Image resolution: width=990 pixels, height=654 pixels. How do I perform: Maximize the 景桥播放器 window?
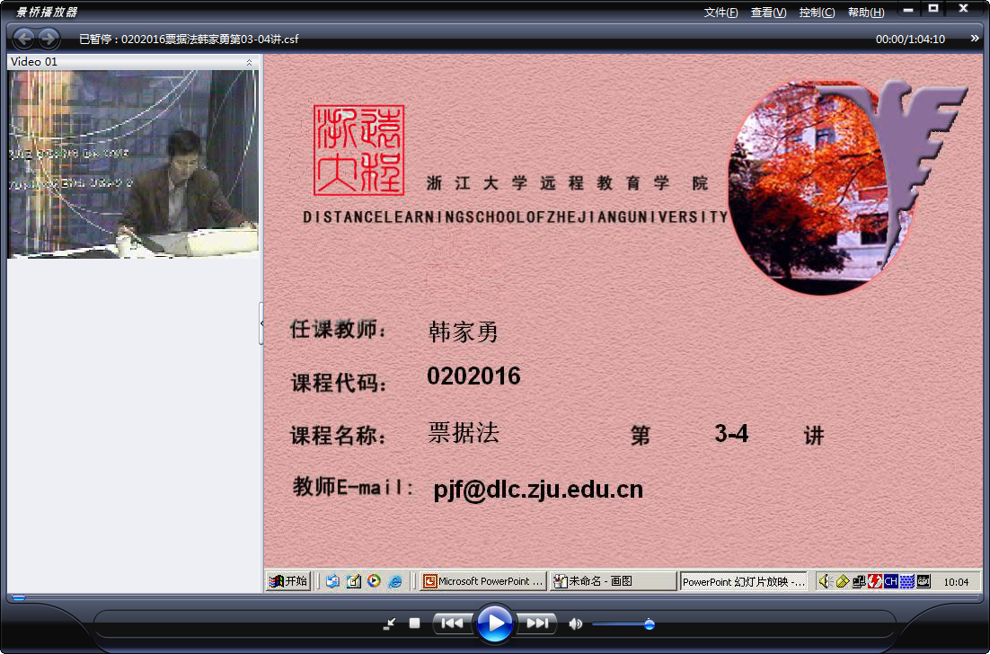click(x=933, y=9)
